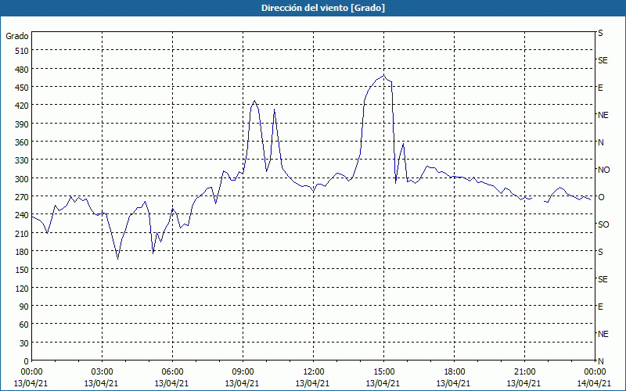Click the 'NO' compass direction label
This screenshot has height=391, width=626.
(603, 170)
